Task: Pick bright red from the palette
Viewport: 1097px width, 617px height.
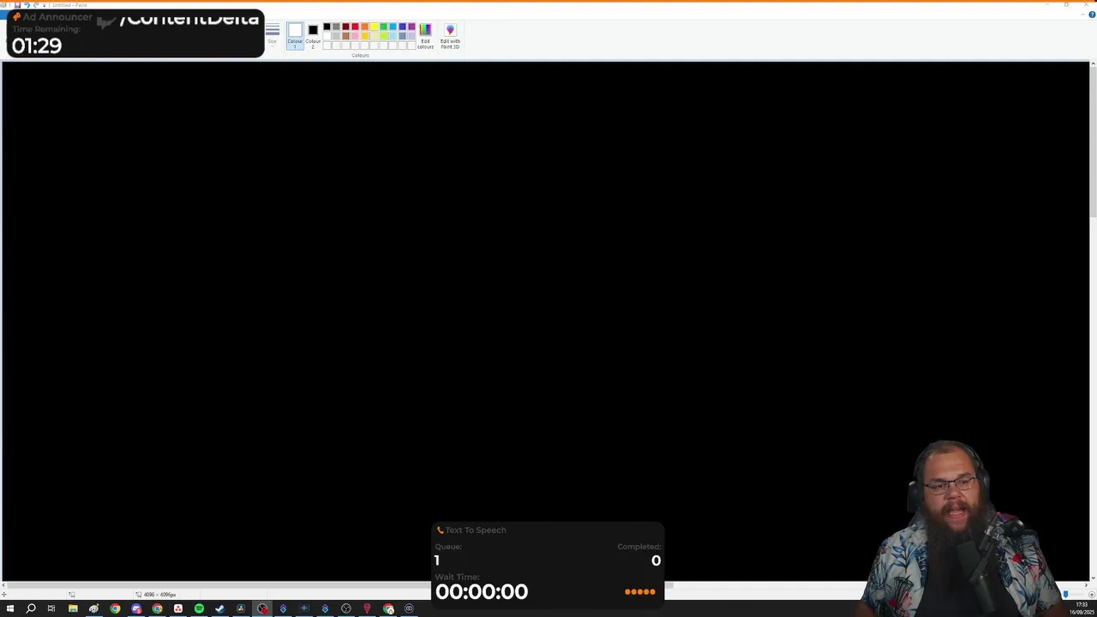Action: pyautogui.click(x=355, y=27)
